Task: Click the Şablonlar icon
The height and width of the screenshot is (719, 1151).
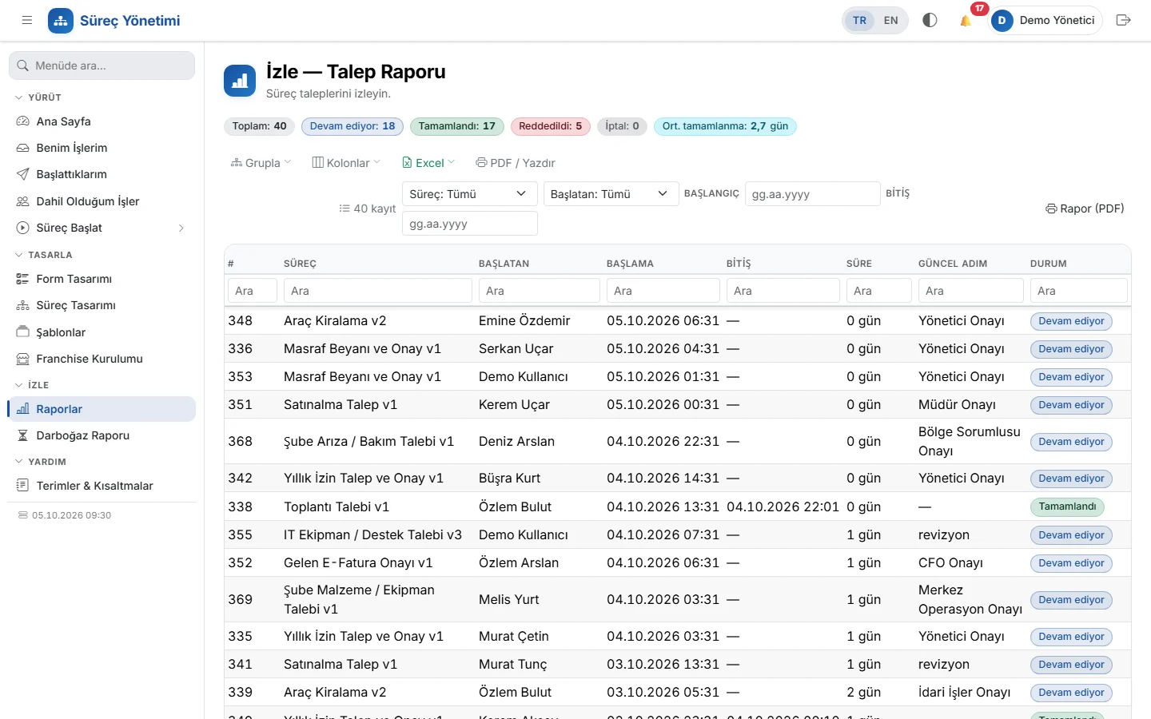Action: point(22,332)
